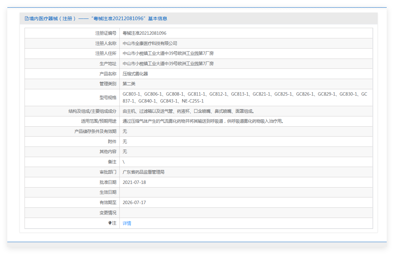
Task: Select management category 第二类
Action: pyautogui.click(x=129, y=84)
